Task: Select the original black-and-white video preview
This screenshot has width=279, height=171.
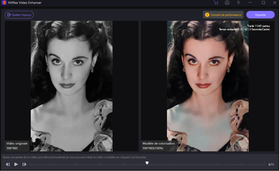Action: tap(72, 85)
